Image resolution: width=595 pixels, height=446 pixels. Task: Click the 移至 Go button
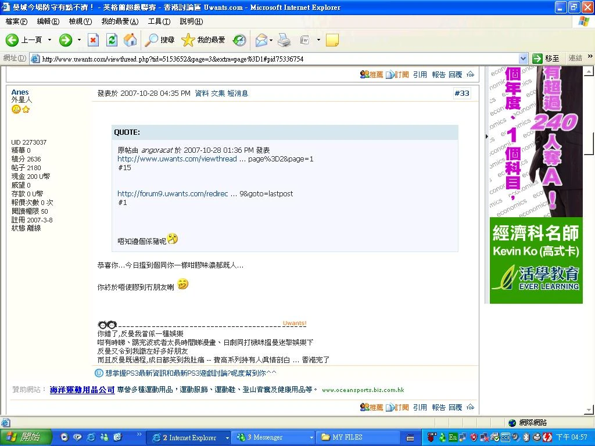(546, 59)
